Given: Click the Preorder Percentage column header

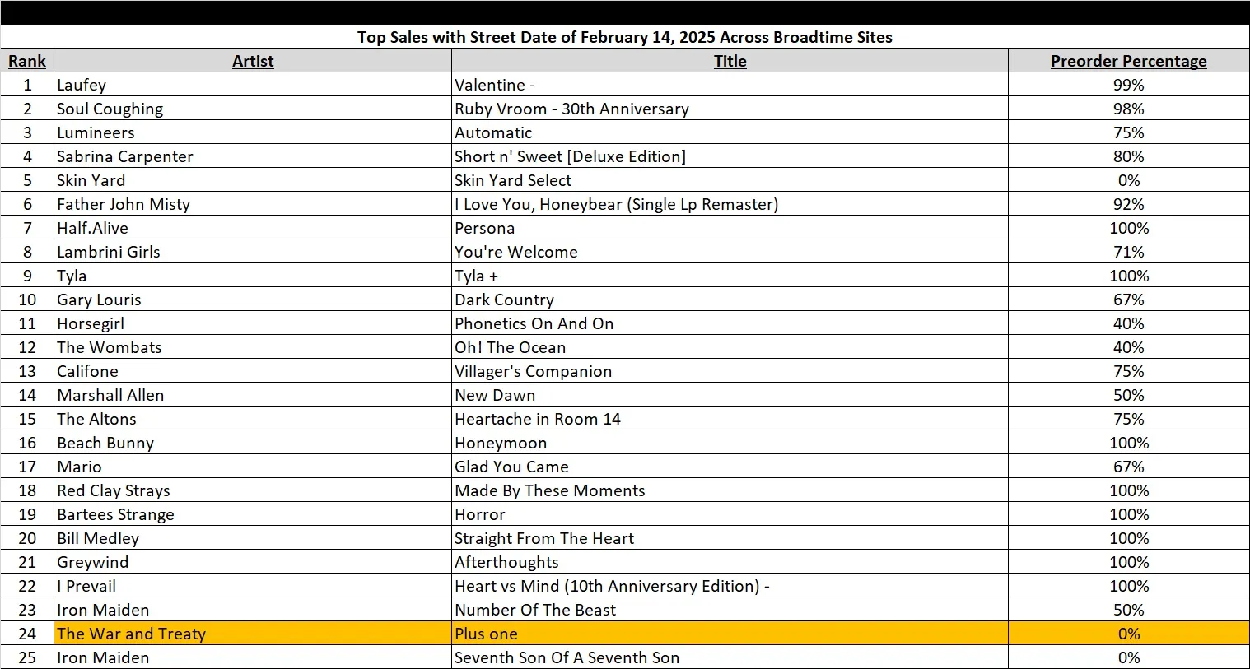Looking at the screenshot, I should (x=1128, y=61).
